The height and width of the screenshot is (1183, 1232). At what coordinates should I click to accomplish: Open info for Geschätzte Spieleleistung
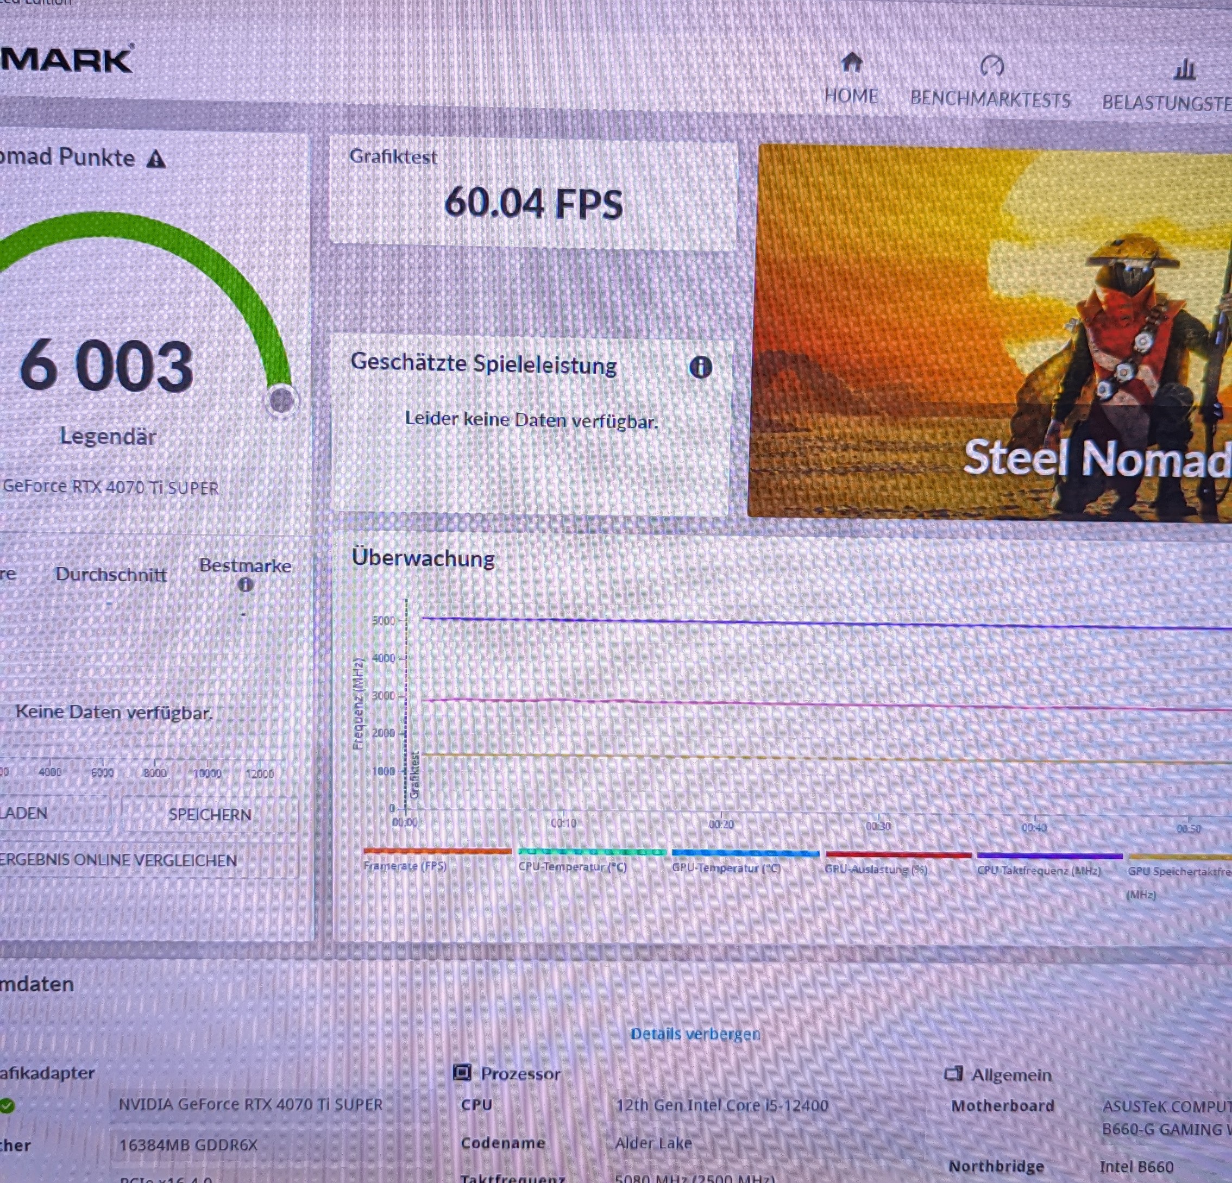click(701, 368)
